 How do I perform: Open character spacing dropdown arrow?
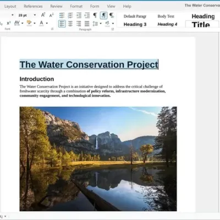tap(23, 23)
